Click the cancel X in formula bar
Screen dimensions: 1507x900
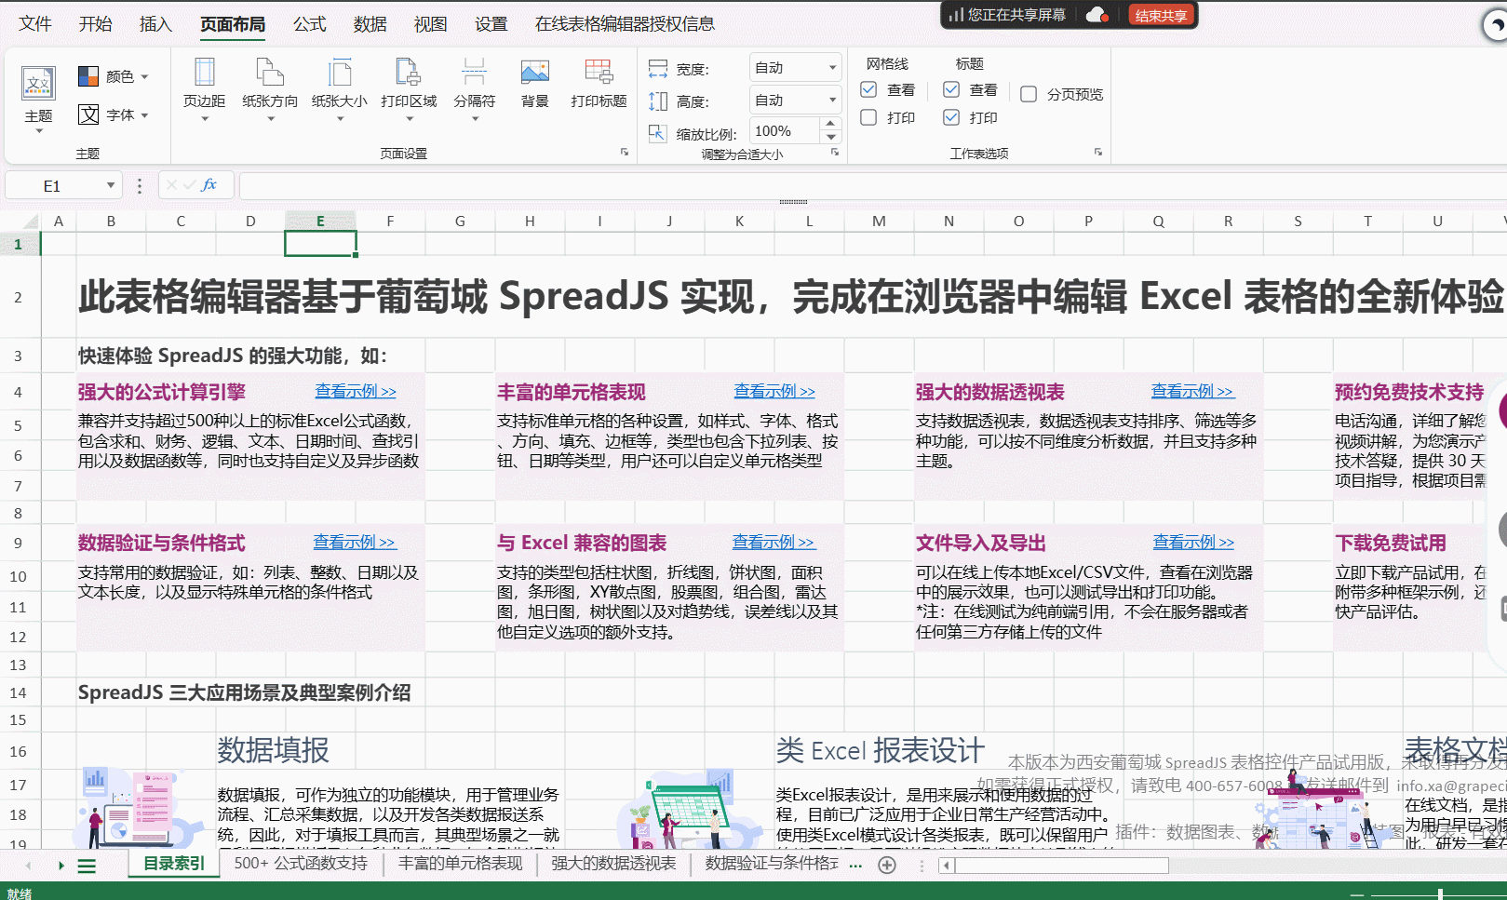(x=171, y=185)
